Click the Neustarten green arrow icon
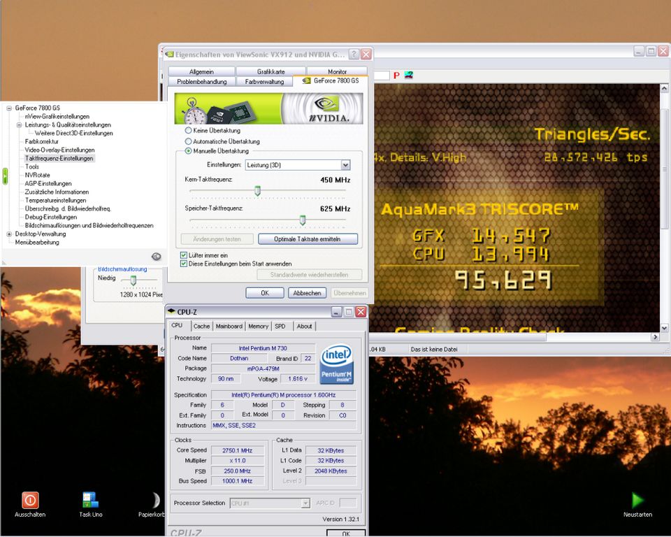This screenshot has height=537, width=671. [637, 500]
